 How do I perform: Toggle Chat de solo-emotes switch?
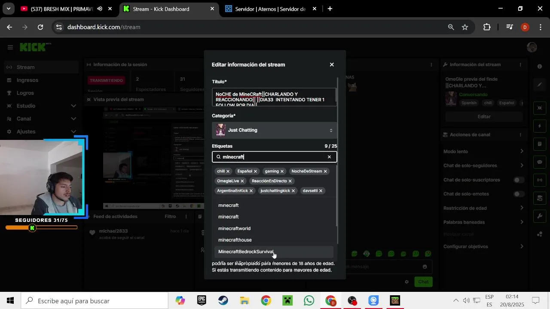(519, 194)
